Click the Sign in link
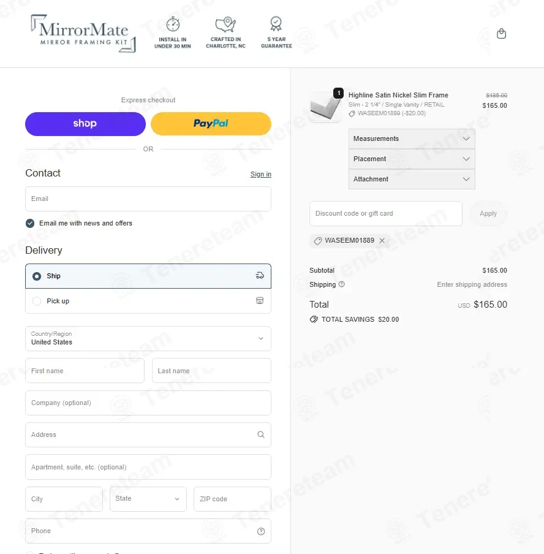 point(260,175)
